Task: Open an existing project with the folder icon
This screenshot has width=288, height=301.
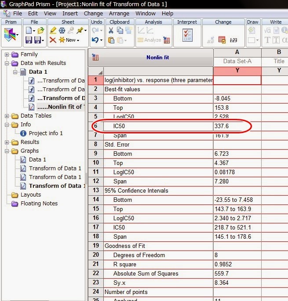Action: (x=41, y=30)
